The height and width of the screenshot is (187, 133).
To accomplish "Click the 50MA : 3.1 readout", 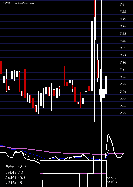I will [15, 178].
